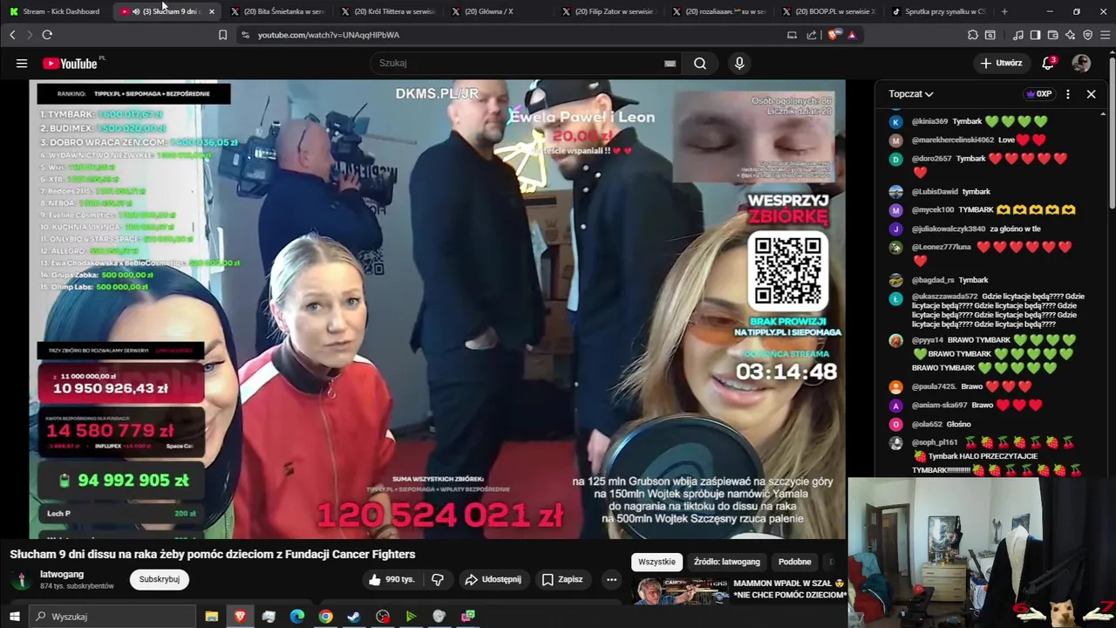Switch to the BOOP.PL X tab

coord(828,11)
